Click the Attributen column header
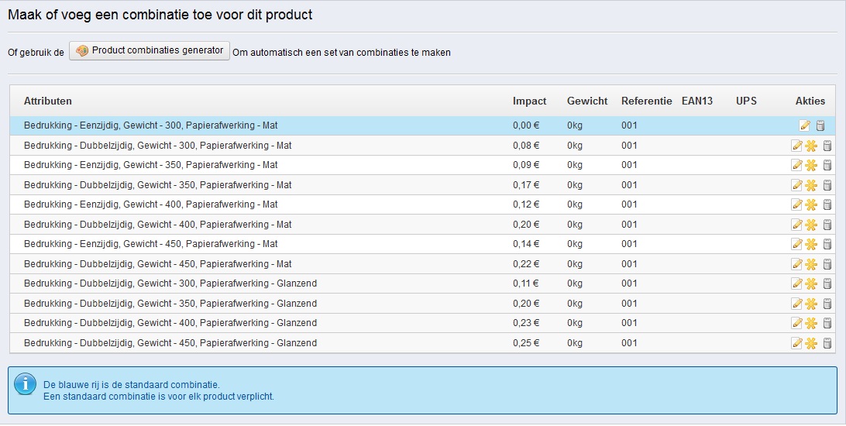Screen dimensions: 846x426 [x=48, y=101]
